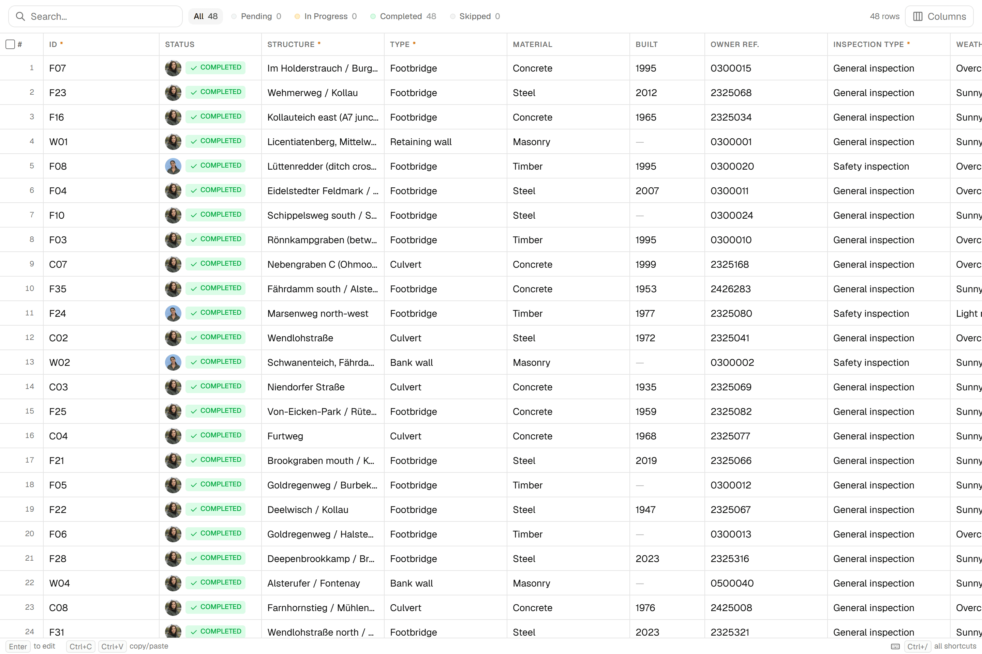Select 'Alsterufer / Fontenay' structure cell
The image size is (982, 654).
click(323, 583)
